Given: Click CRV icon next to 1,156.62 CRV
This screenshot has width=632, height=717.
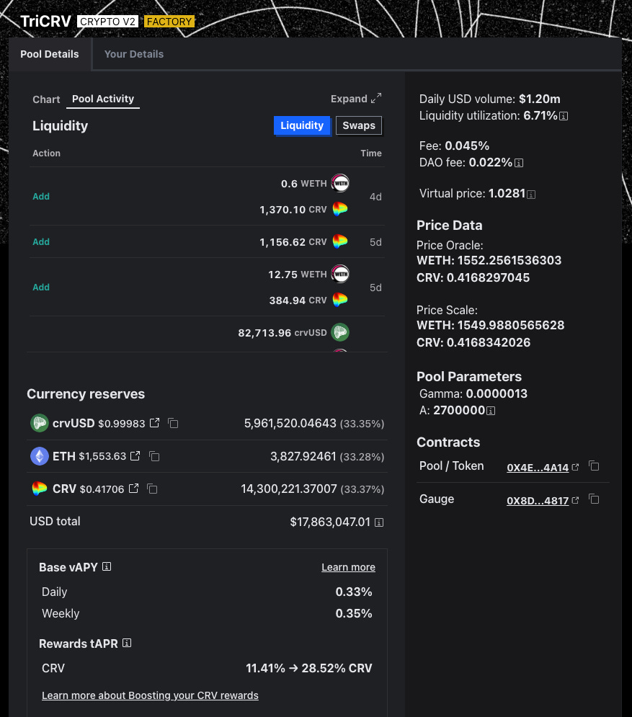Looking at the screenshot, I should [x=339, y=241].
